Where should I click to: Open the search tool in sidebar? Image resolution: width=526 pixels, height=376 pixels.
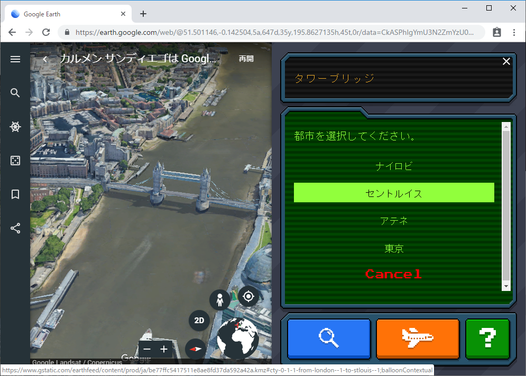point(15,93)
